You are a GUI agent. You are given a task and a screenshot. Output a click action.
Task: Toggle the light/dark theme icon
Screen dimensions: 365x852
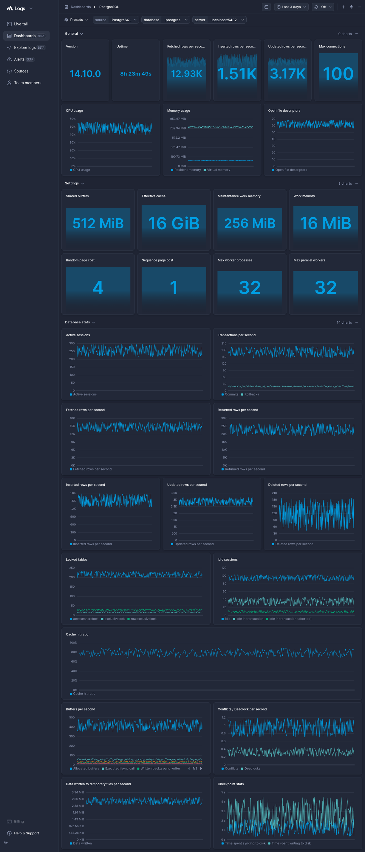click(x=6, y=842)
